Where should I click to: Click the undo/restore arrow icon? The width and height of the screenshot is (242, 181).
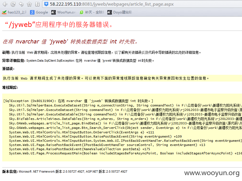click(x=21, y=4)
